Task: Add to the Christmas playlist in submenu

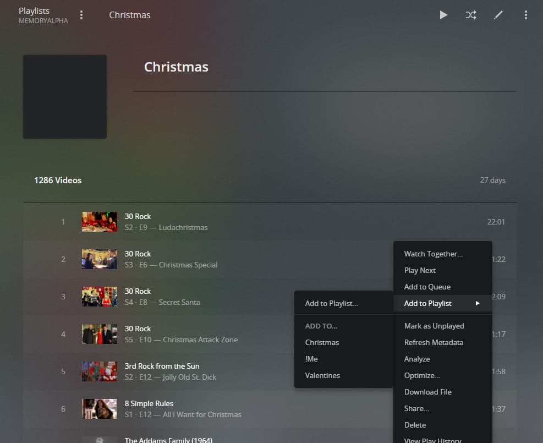Action: pos(343,342)
